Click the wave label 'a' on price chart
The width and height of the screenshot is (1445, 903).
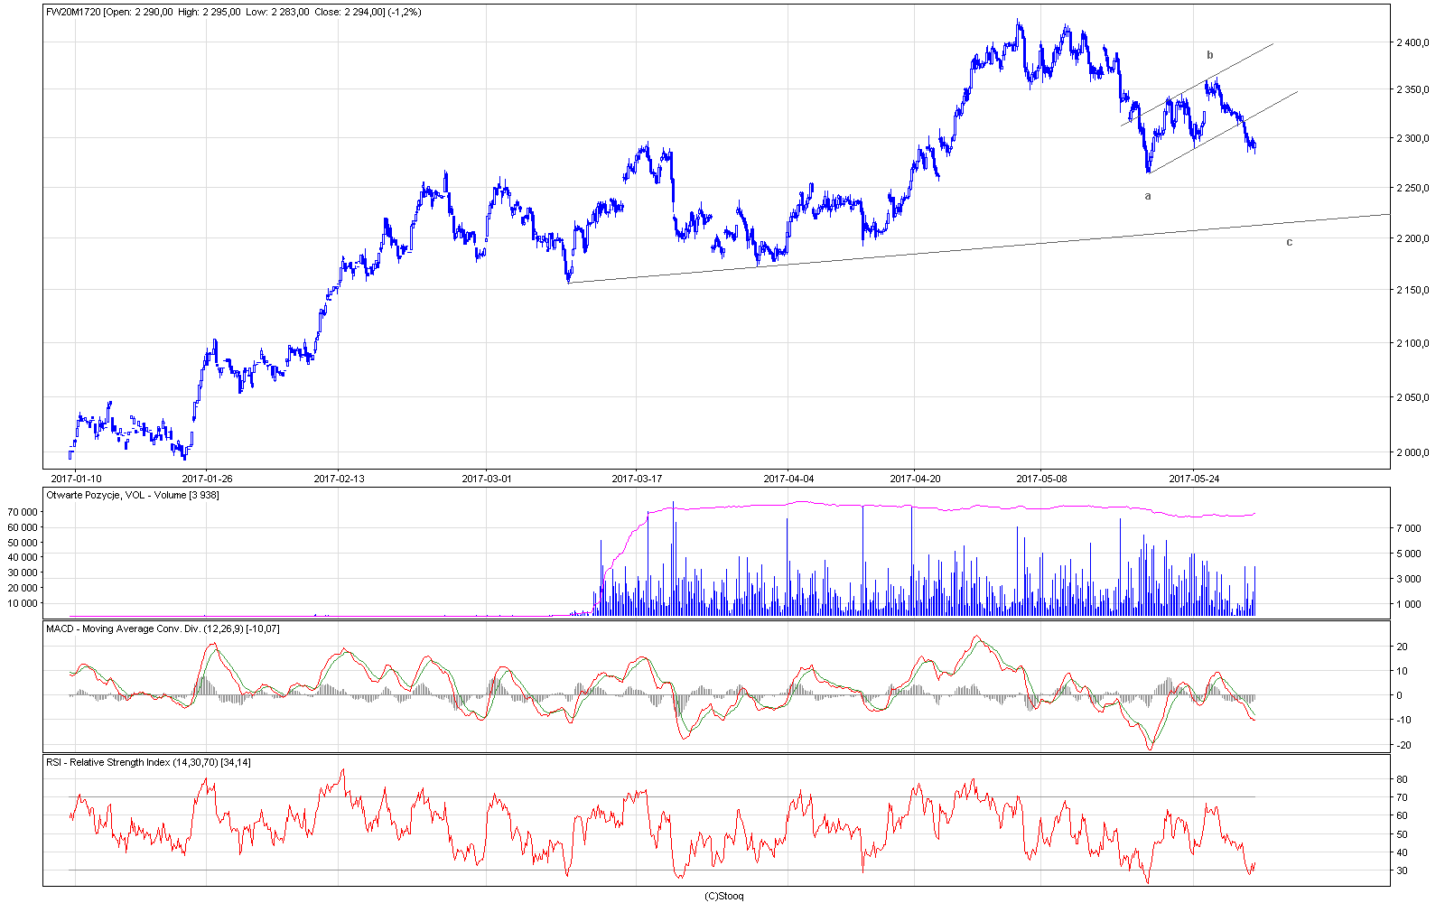(x=1148, y=195)
